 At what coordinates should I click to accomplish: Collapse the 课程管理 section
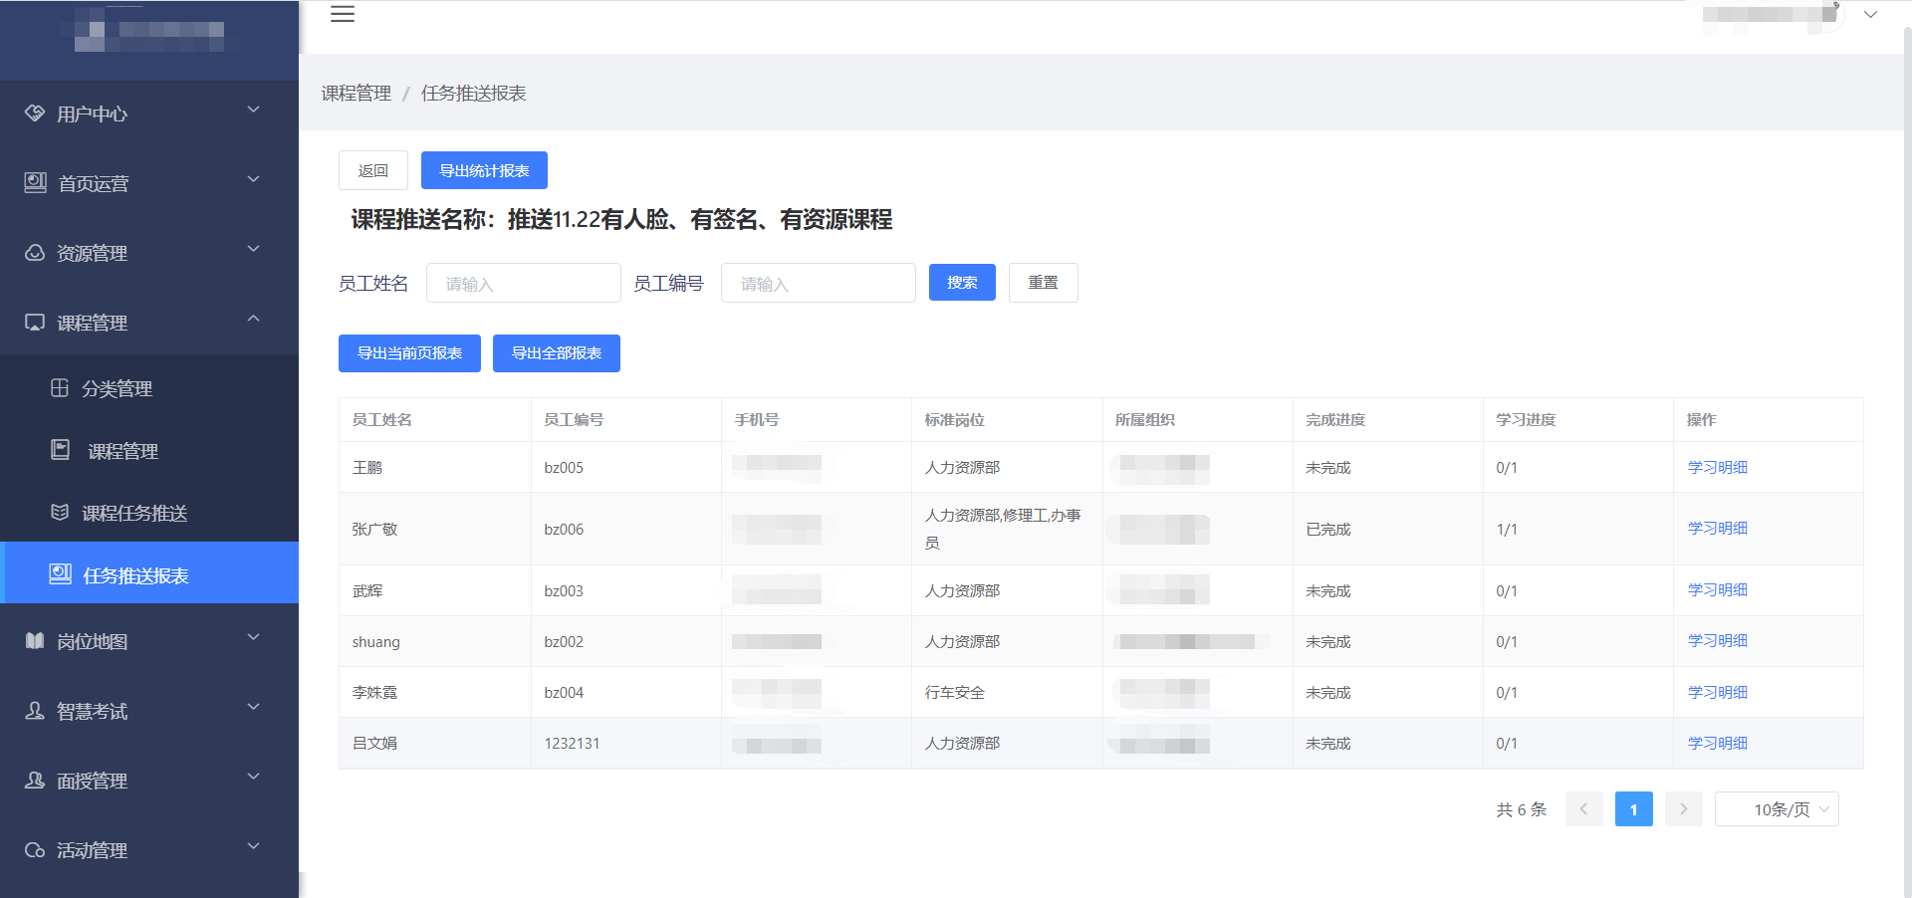click(x=252, y=319)
